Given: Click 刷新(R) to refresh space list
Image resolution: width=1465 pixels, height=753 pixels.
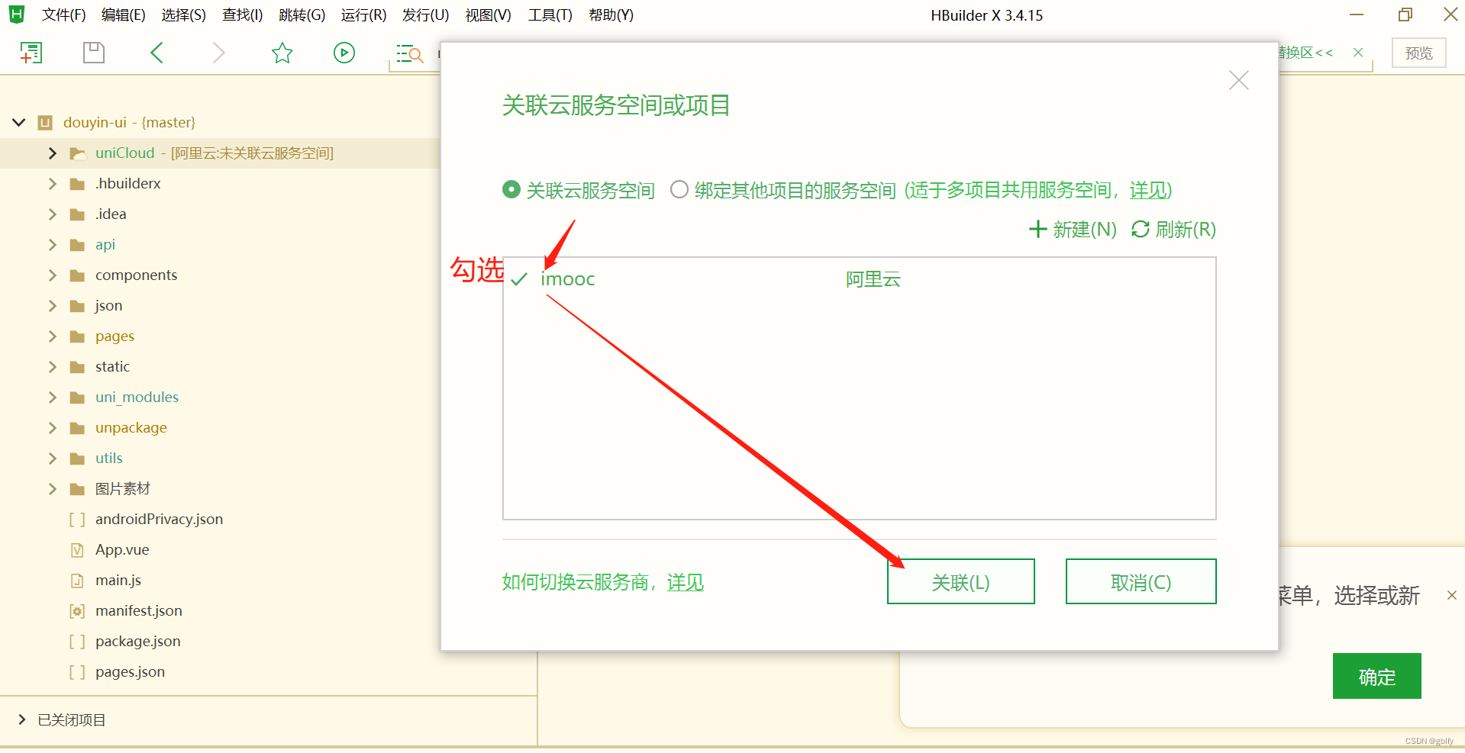Looking at the screenshot, I should pyautogui.click(x=1173, y=229).
